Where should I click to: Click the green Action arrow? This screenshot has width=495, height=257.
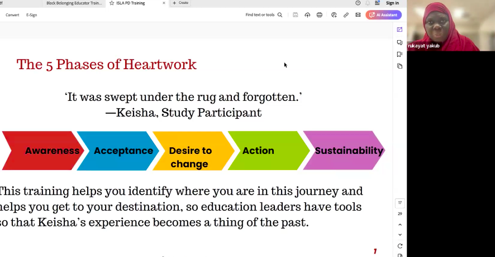tap(269, 151)
